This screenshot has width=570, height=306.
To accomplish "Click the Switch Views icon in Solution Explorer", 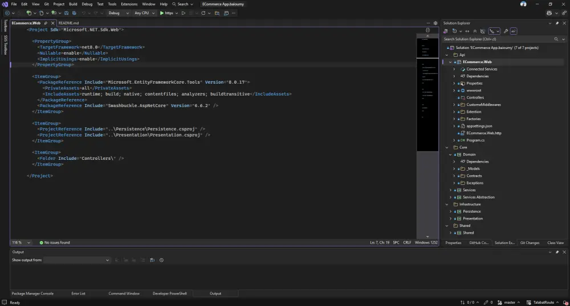I will coord(445,31).
